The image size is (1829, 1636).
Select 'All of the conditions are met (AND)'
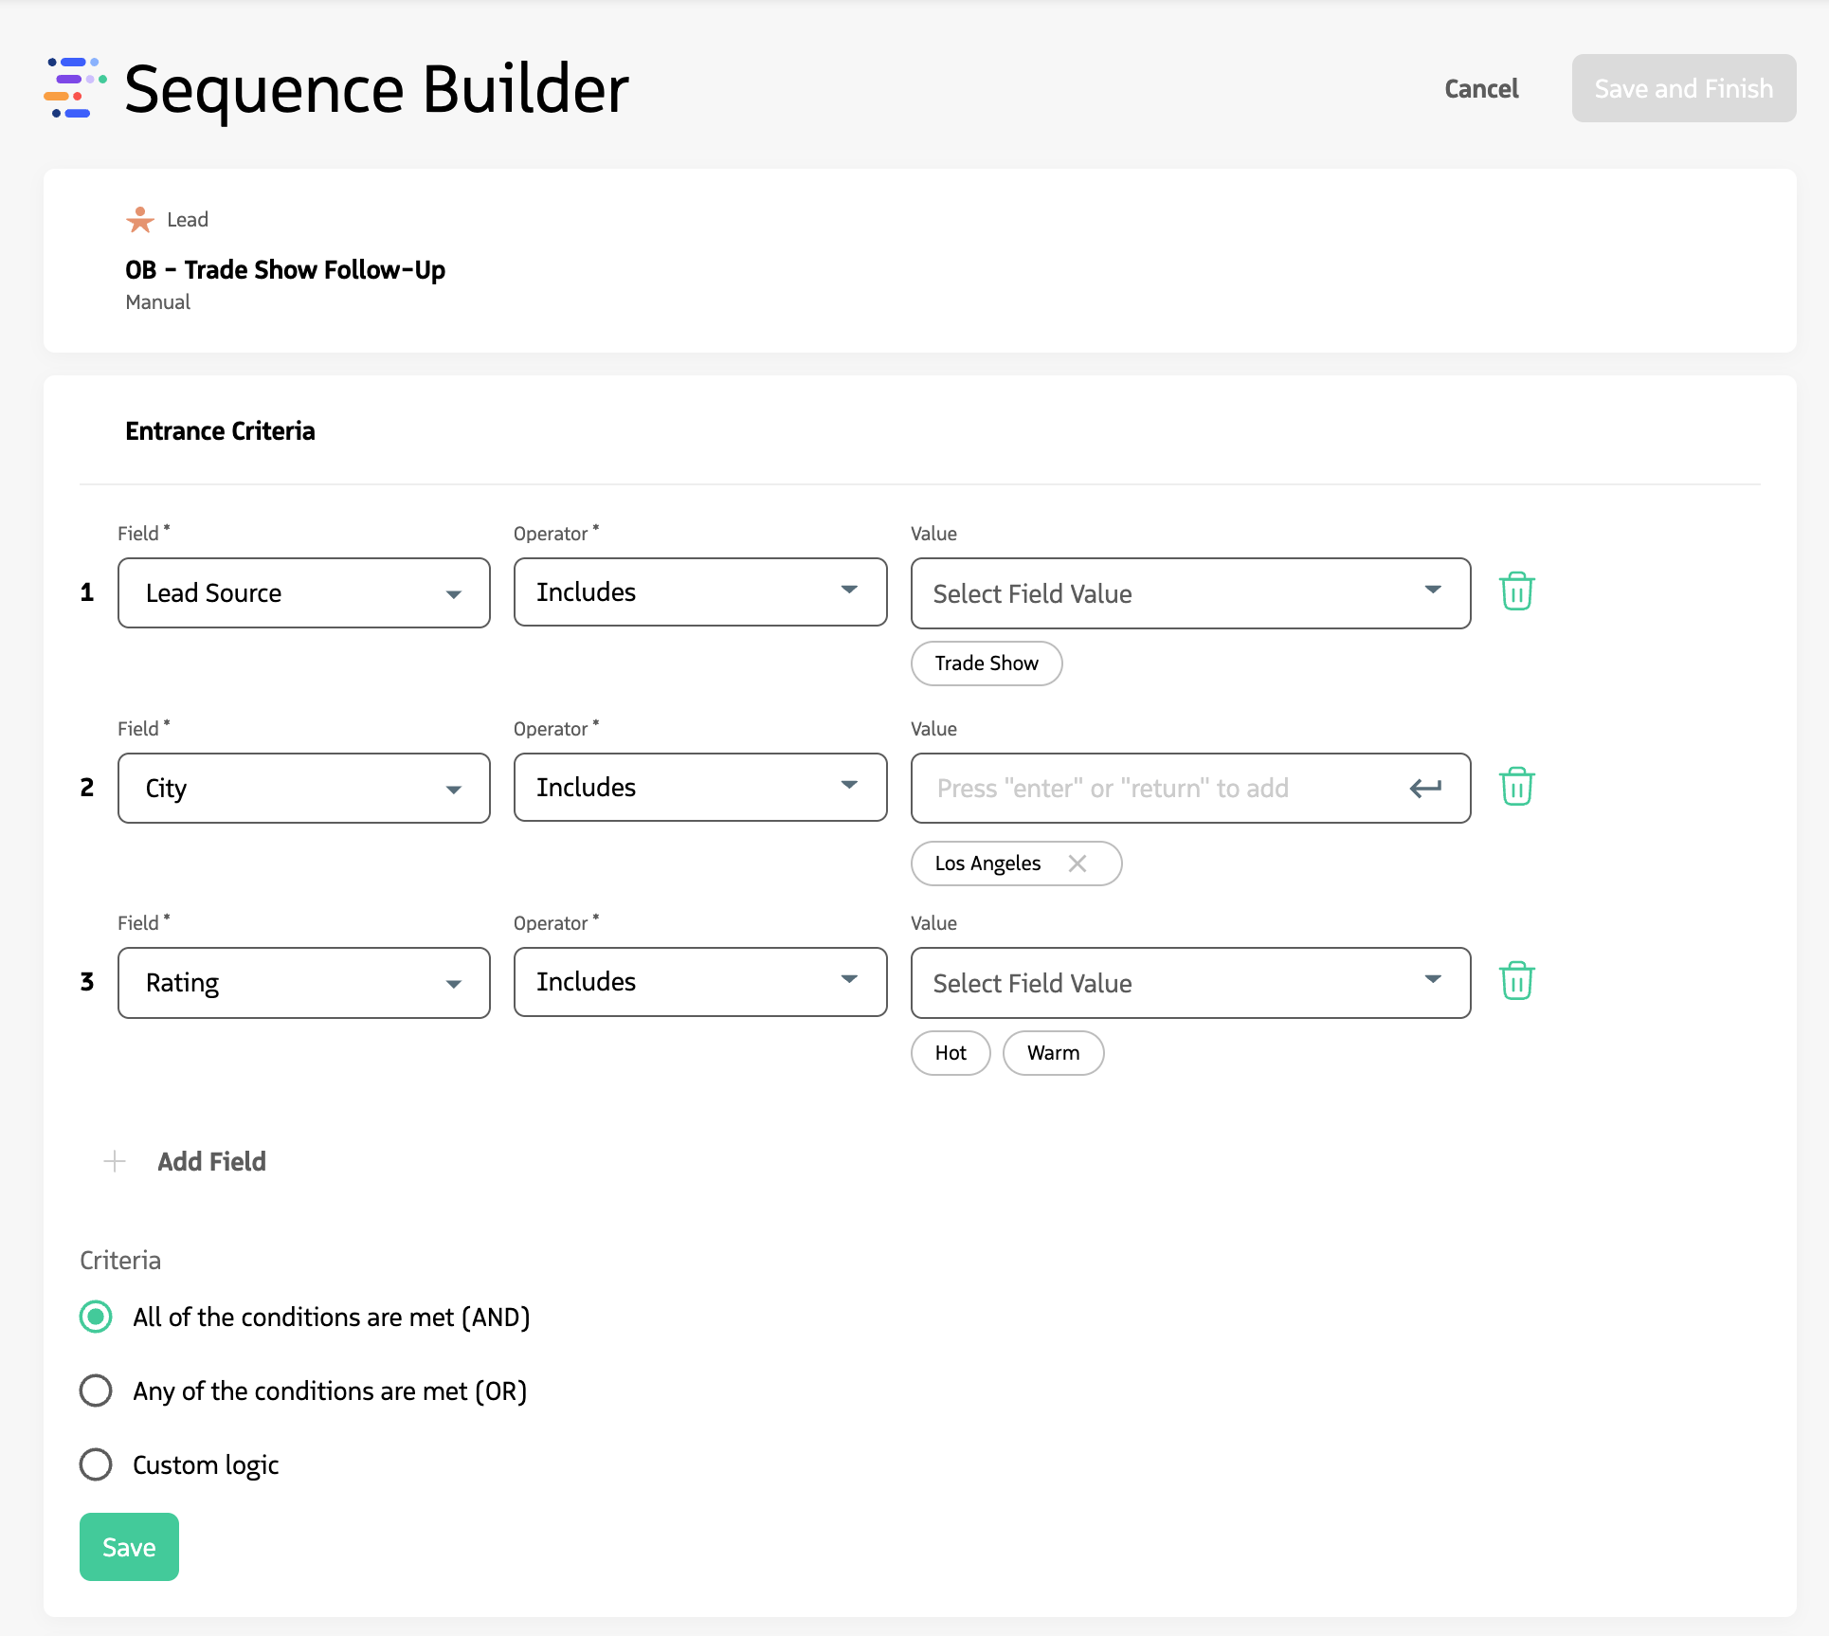[95, 1317]
